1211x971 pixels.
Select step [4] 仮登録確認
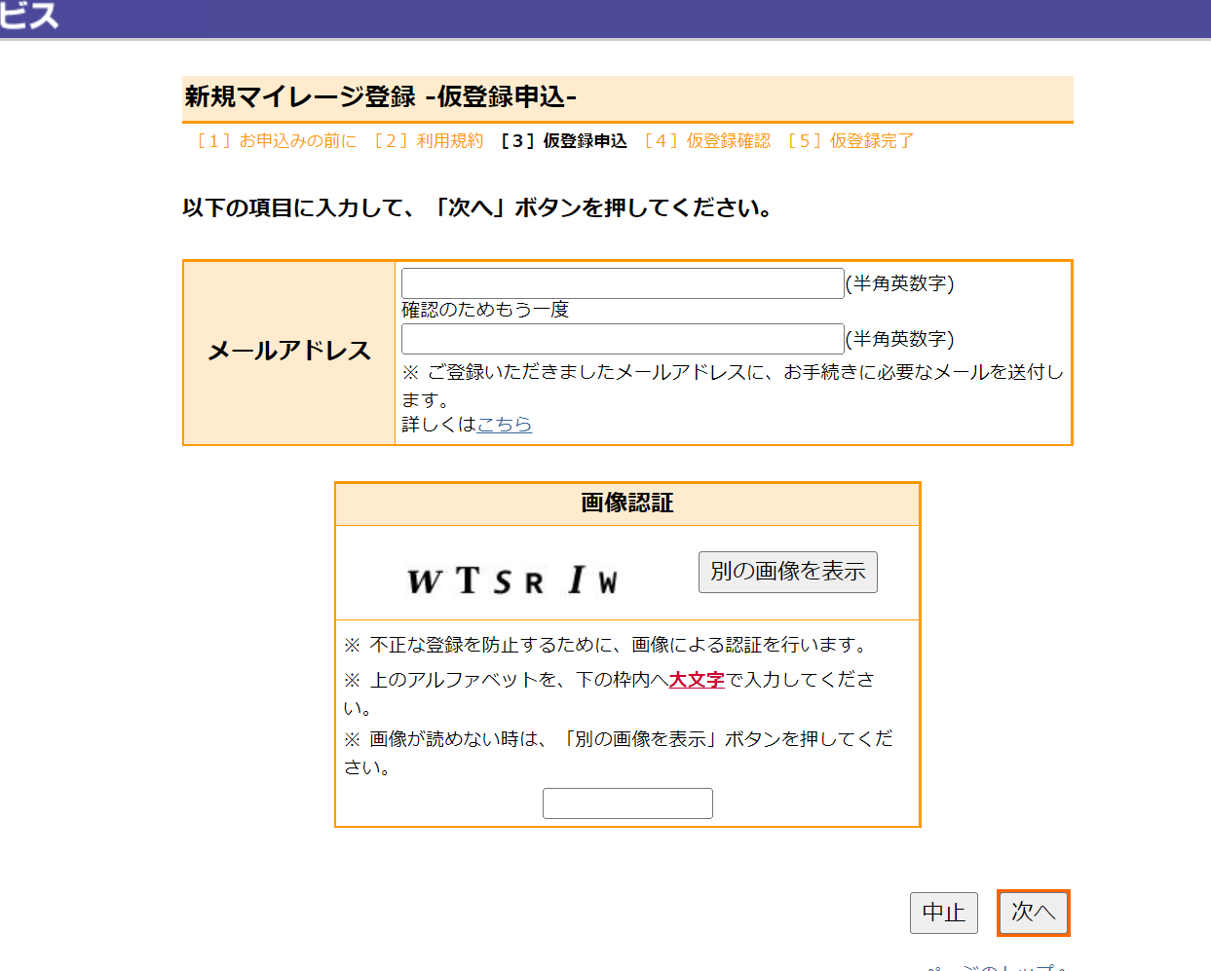pyautogui.click(x=707, y=141)
